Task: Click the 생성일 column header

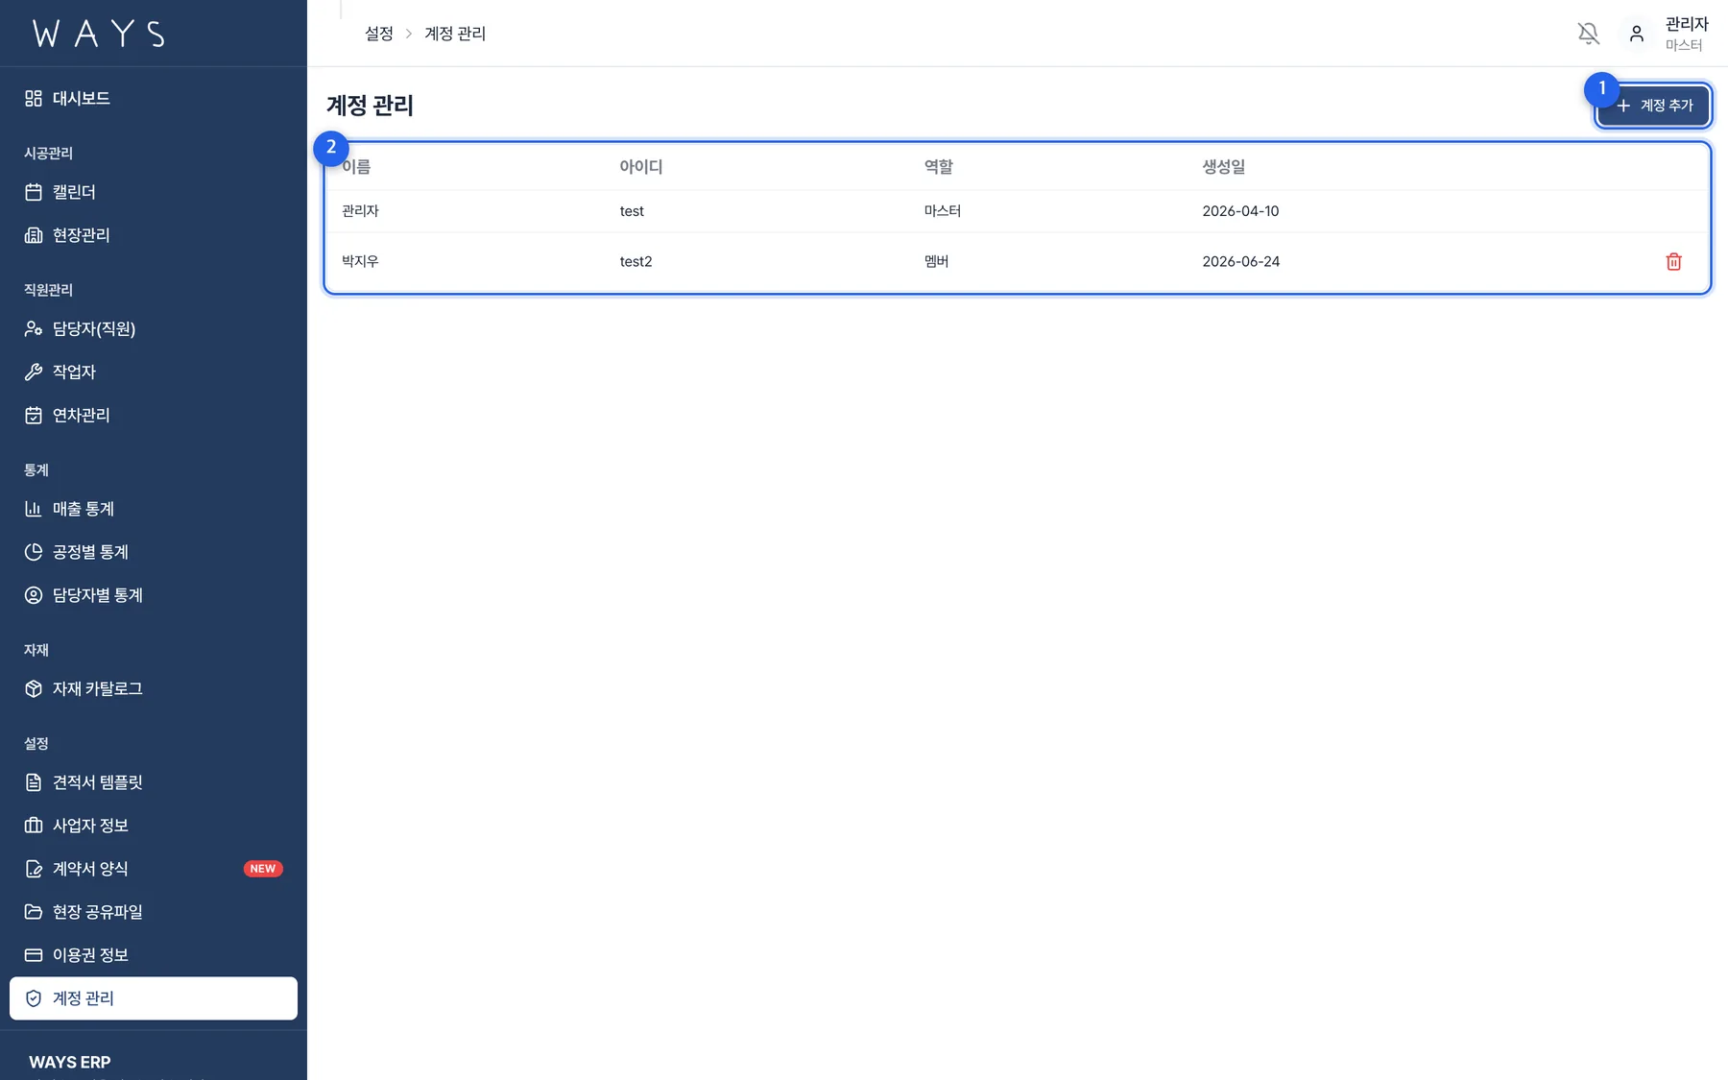Action: pos(1224,166)
